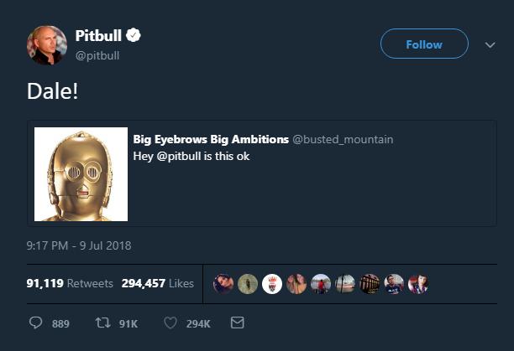Expand the tweet options chevron menu
The image size is (514, 351).
pyautogui.click(x=490, y=45)
